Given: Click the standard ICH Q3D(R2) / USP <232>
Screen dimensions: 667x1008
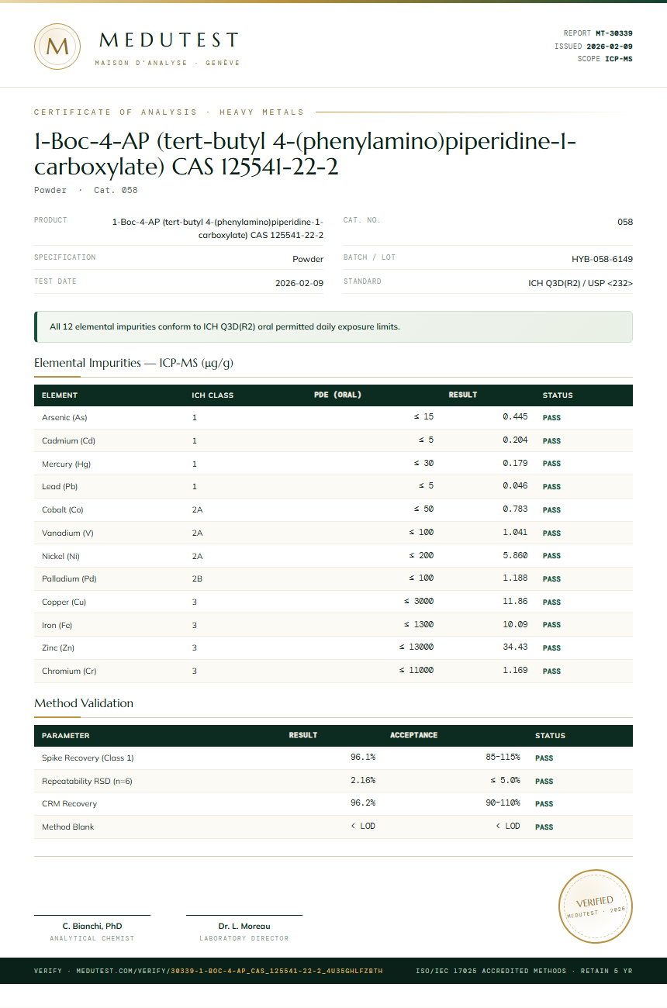Looking at the screenshot, I should pos(580,283).
